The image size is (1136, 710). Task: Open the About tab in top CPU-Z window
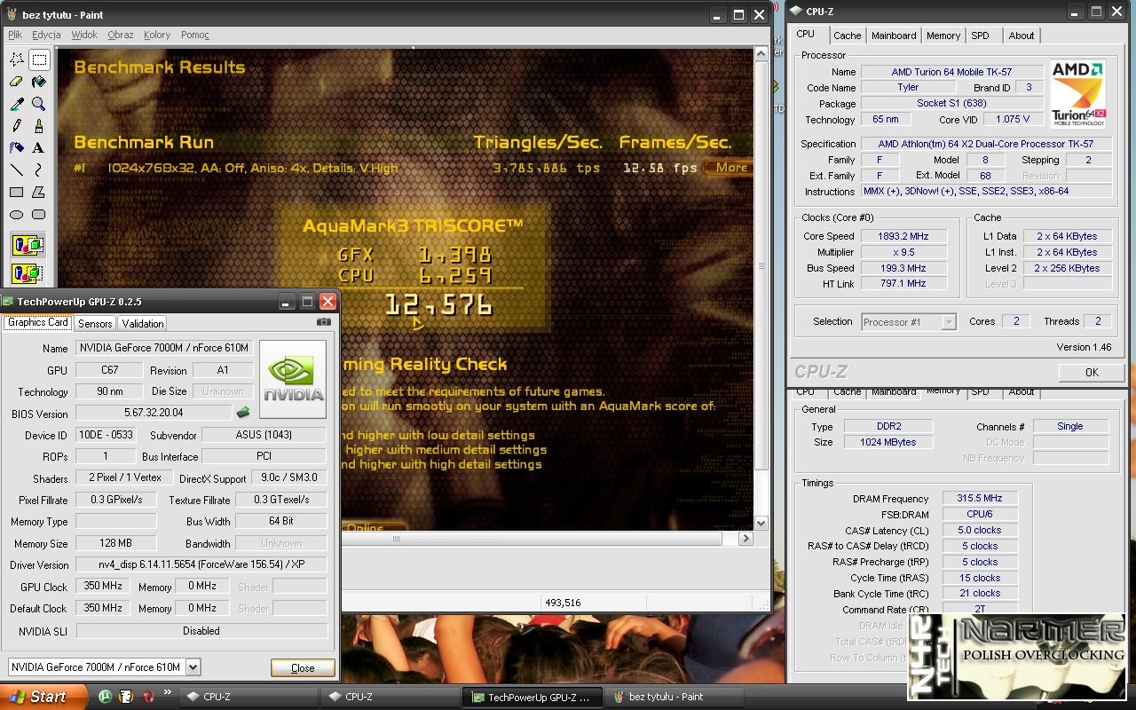(1022, 35)
